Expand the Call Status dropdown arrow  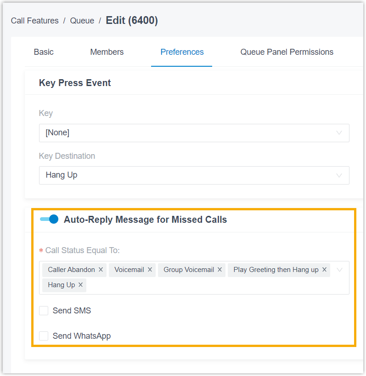(x=339, y=270)
